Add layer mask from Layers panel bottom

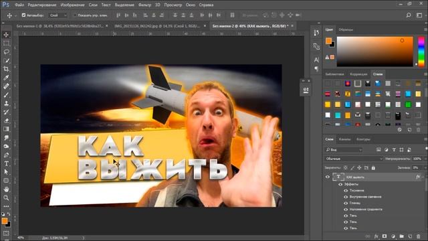385,236
